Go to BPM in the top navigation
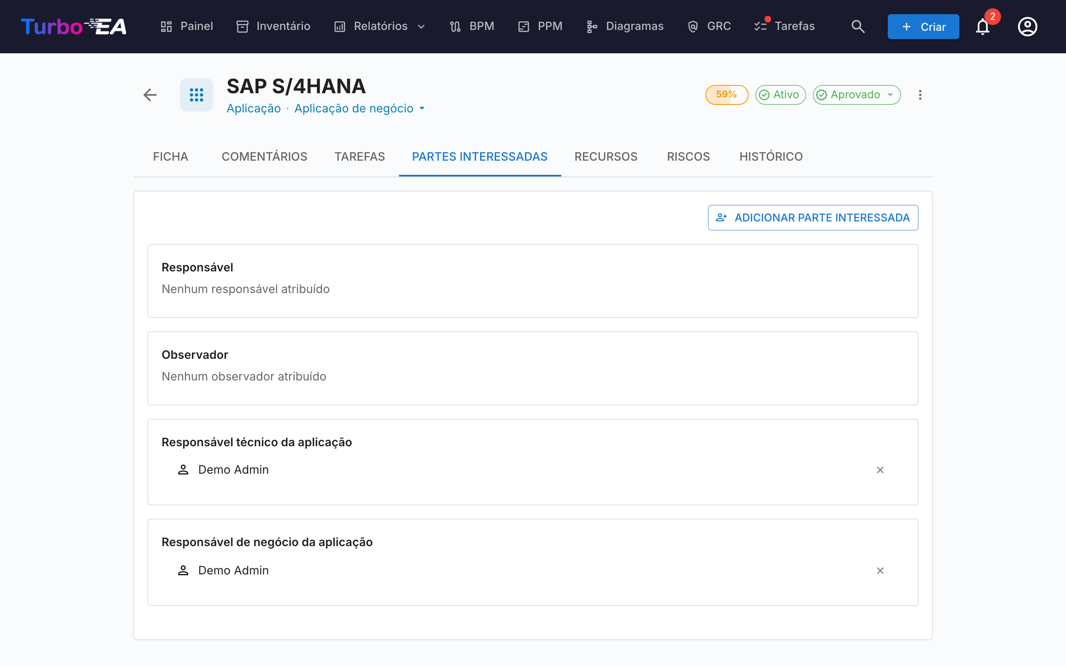Image resolution: width=1066 pixels, height=666 pixels. 472,26
